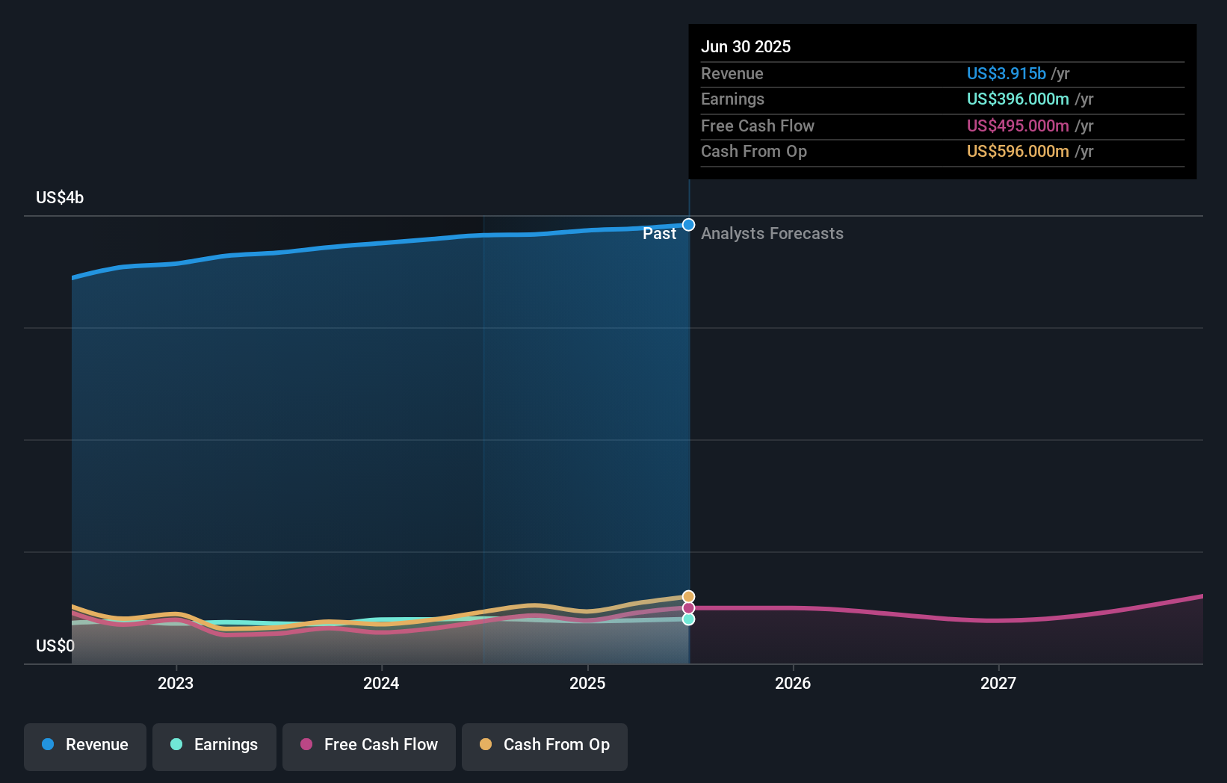Screen dimensions: 1227x783
Task: Click the 2027 x-axis label
Action: point(998,683)
